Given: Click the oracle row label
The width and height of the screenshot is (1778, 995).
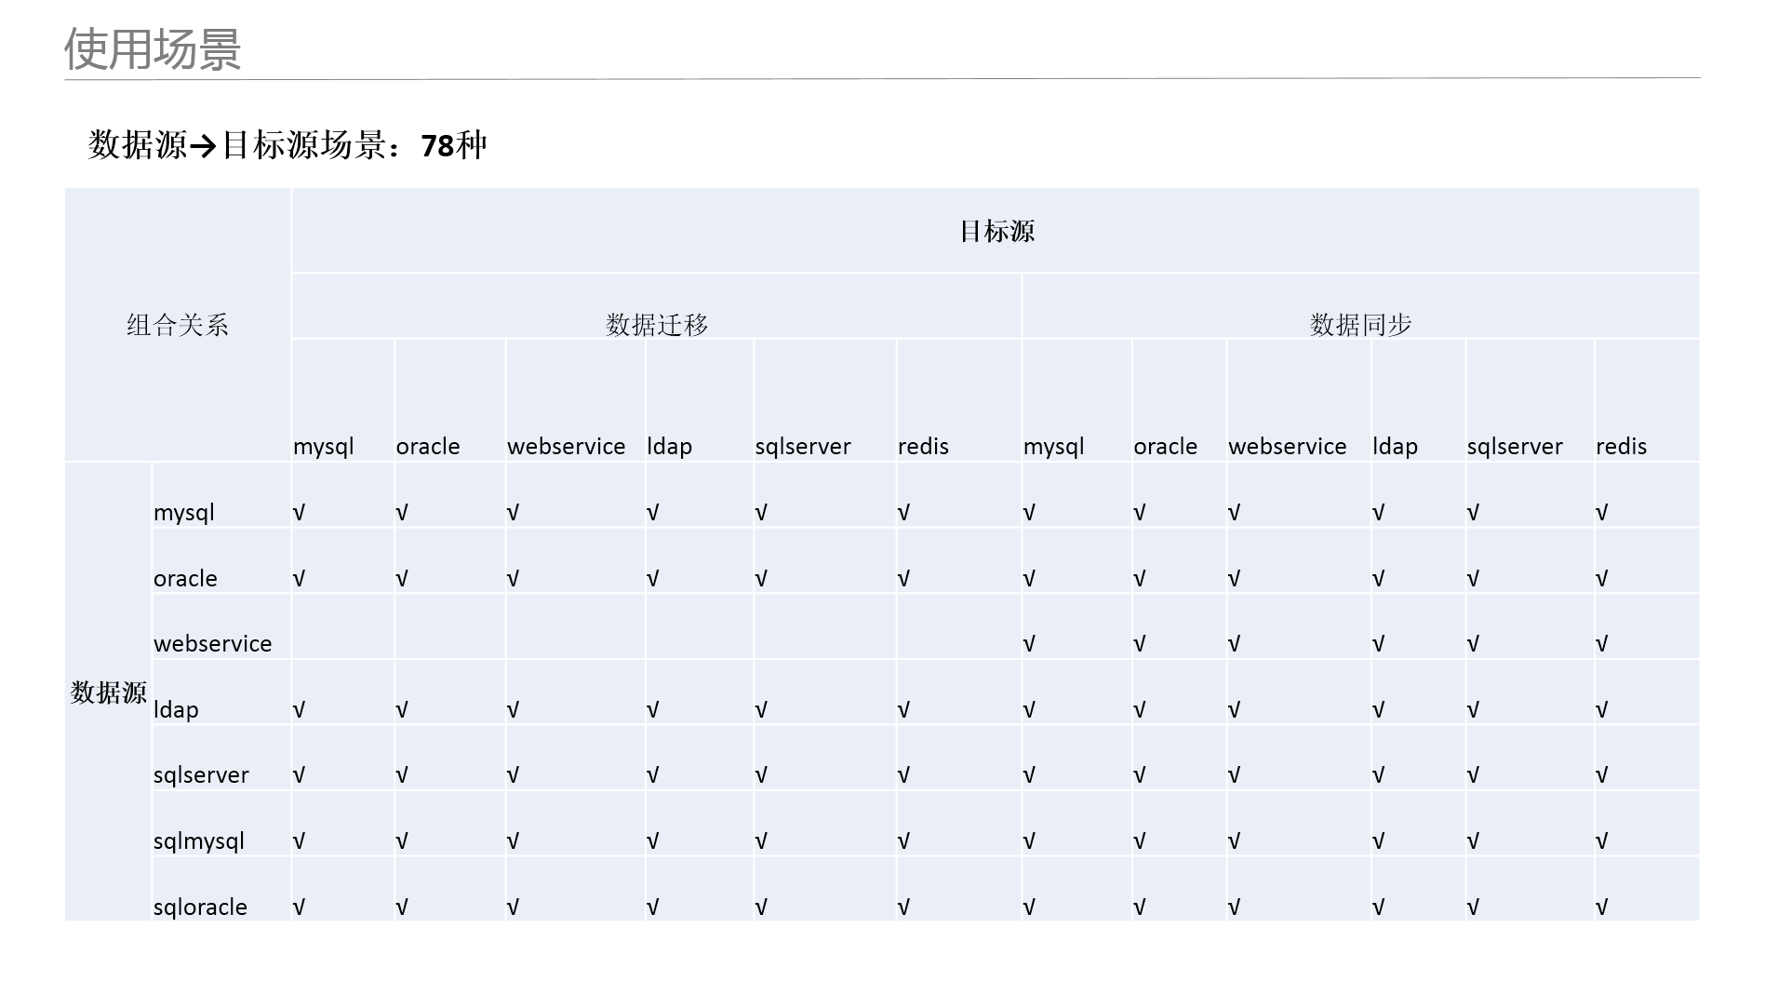Looking at the screenshot, I should point(185,579).
